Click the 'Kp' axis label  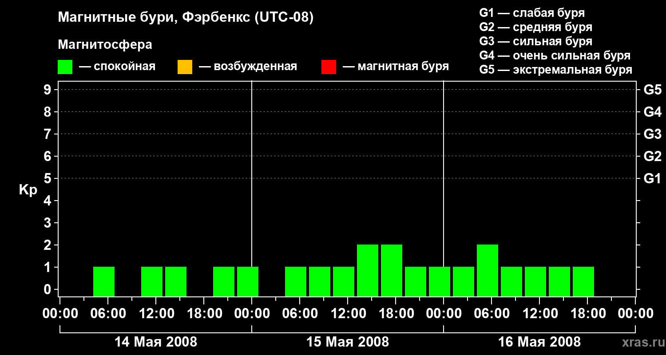(x=28, y=190)
